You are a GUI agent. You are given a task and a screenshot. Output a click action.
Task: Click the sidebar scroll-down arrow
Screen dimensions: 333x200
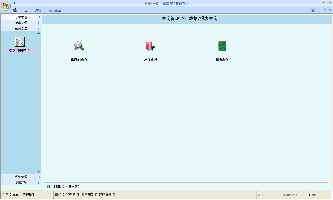(38, 172)
